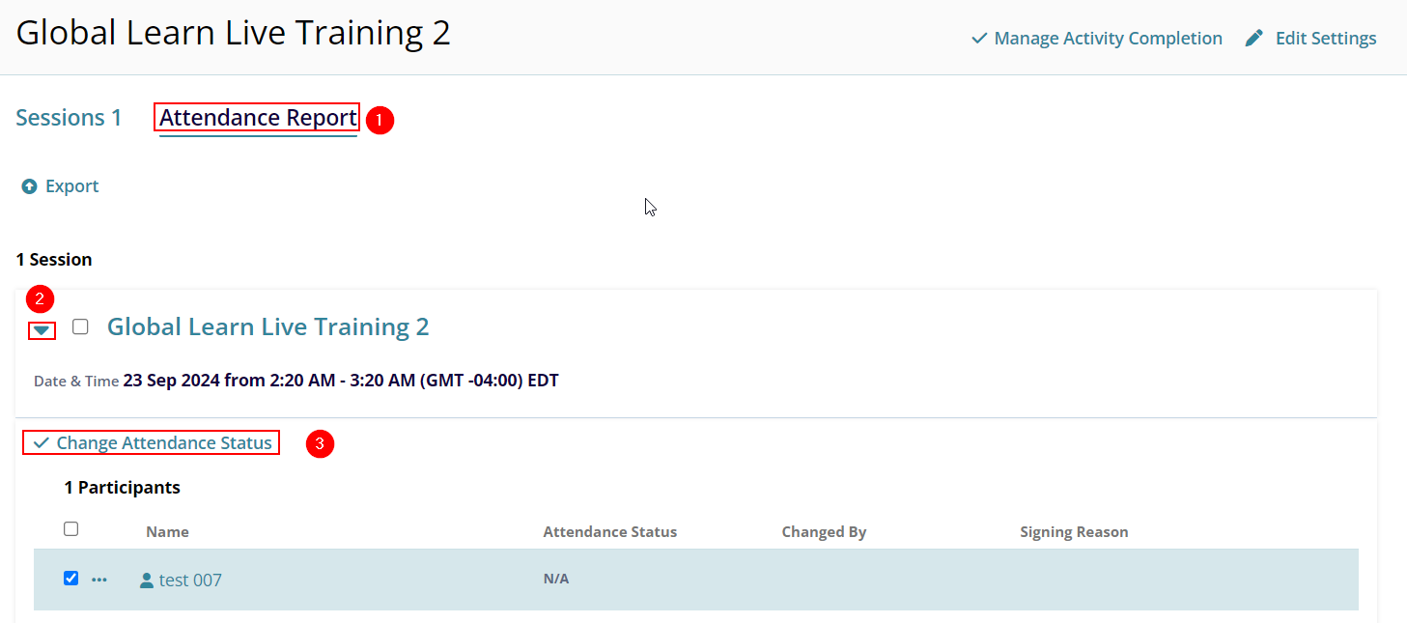Click the pencil icon for Edit Settings

pos(1254,39)
